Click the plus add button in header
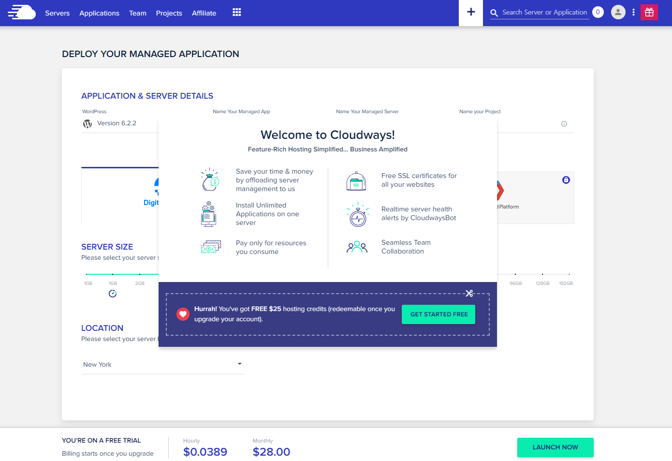This screenshot has width=672, height=461. coord(471,12)
